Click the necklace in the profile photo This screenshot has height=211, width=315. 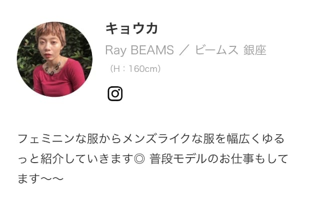(52, 68)
